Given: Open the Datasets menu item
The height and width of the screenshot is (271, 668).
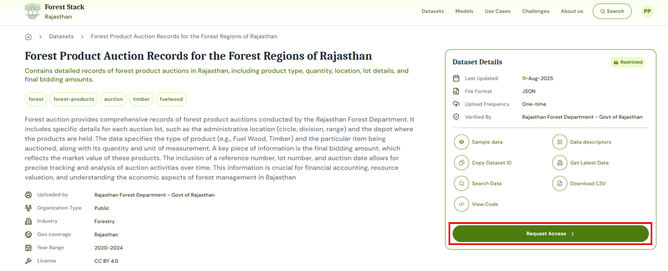Looking at the screenshot, I should [x=432, y=11].
